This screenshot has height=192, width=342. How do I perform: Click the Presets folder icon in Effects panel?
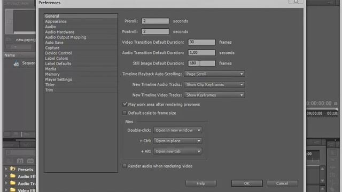(x=13, y=169)
